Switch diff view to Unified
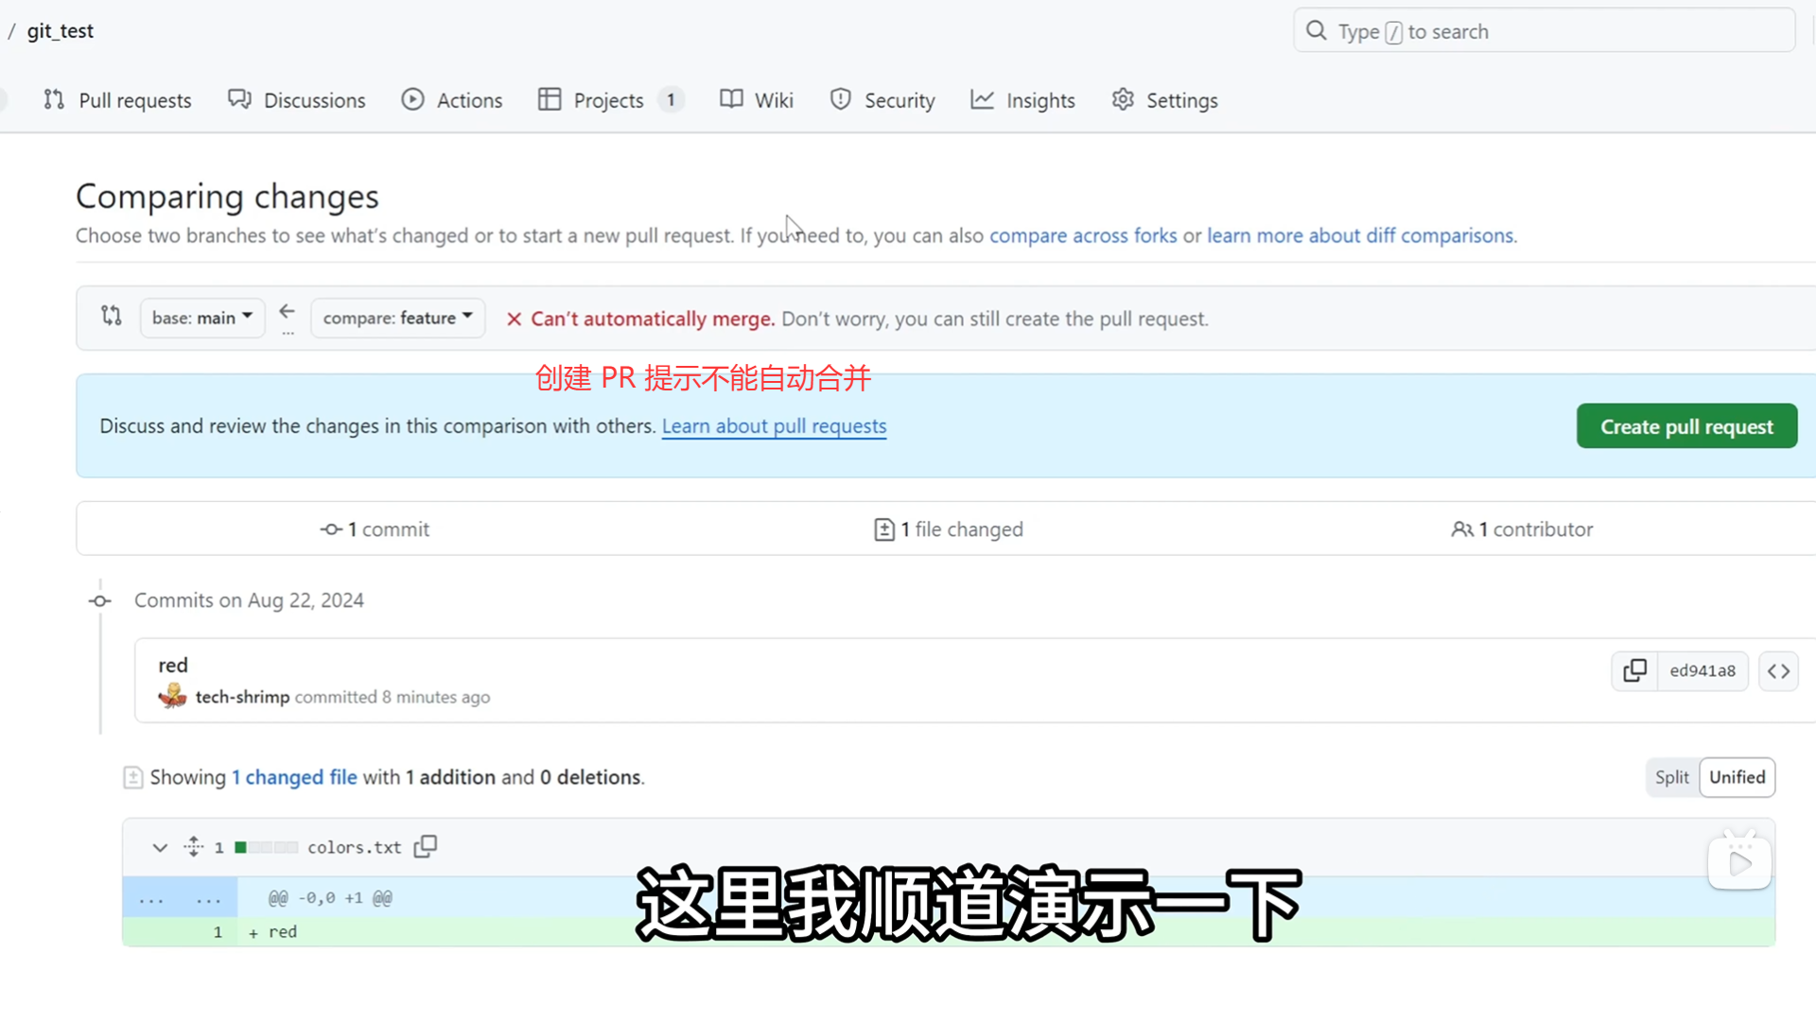The height and width of the screenshot is (1021, 1816). tap(1737, 777)
